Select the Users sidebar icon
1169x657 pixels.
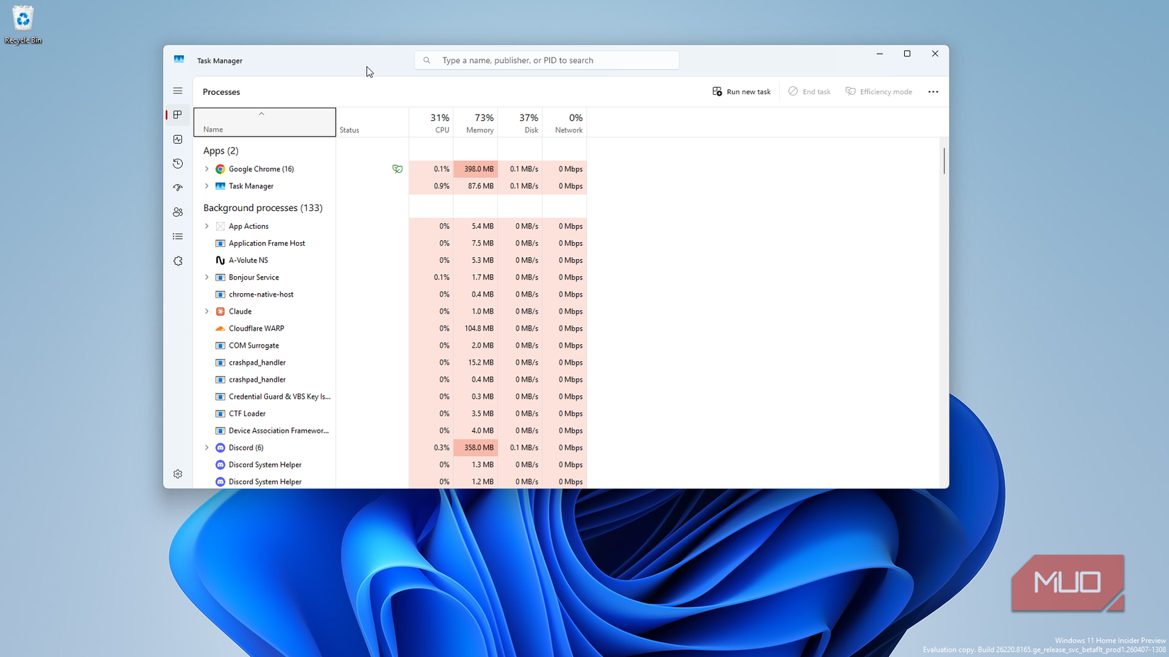pyautogui.click(x=178, y=212)
